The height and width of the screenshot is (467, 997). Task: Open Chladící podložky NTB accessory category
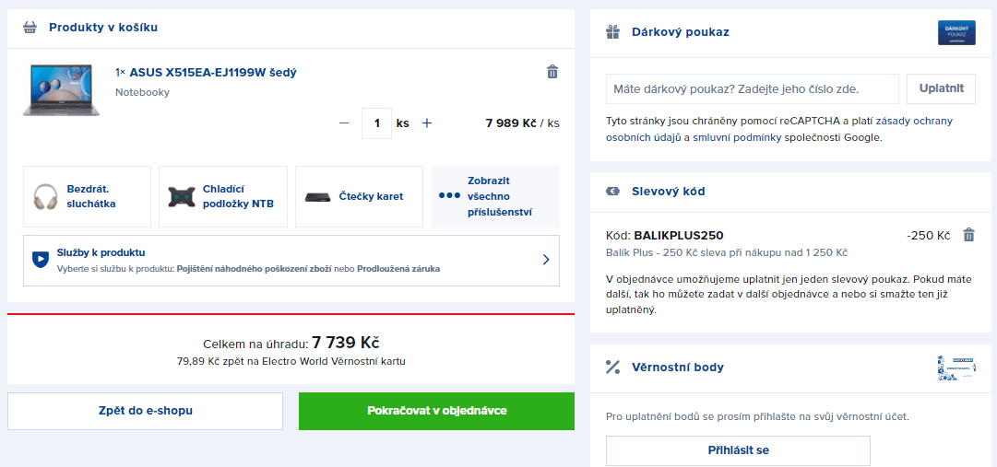[223, 196]
